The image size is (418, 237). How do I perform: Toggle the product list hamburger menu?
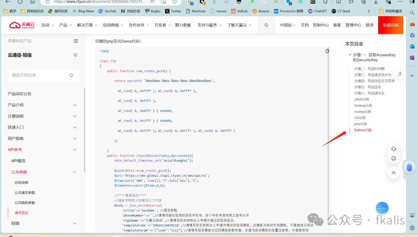76,41
